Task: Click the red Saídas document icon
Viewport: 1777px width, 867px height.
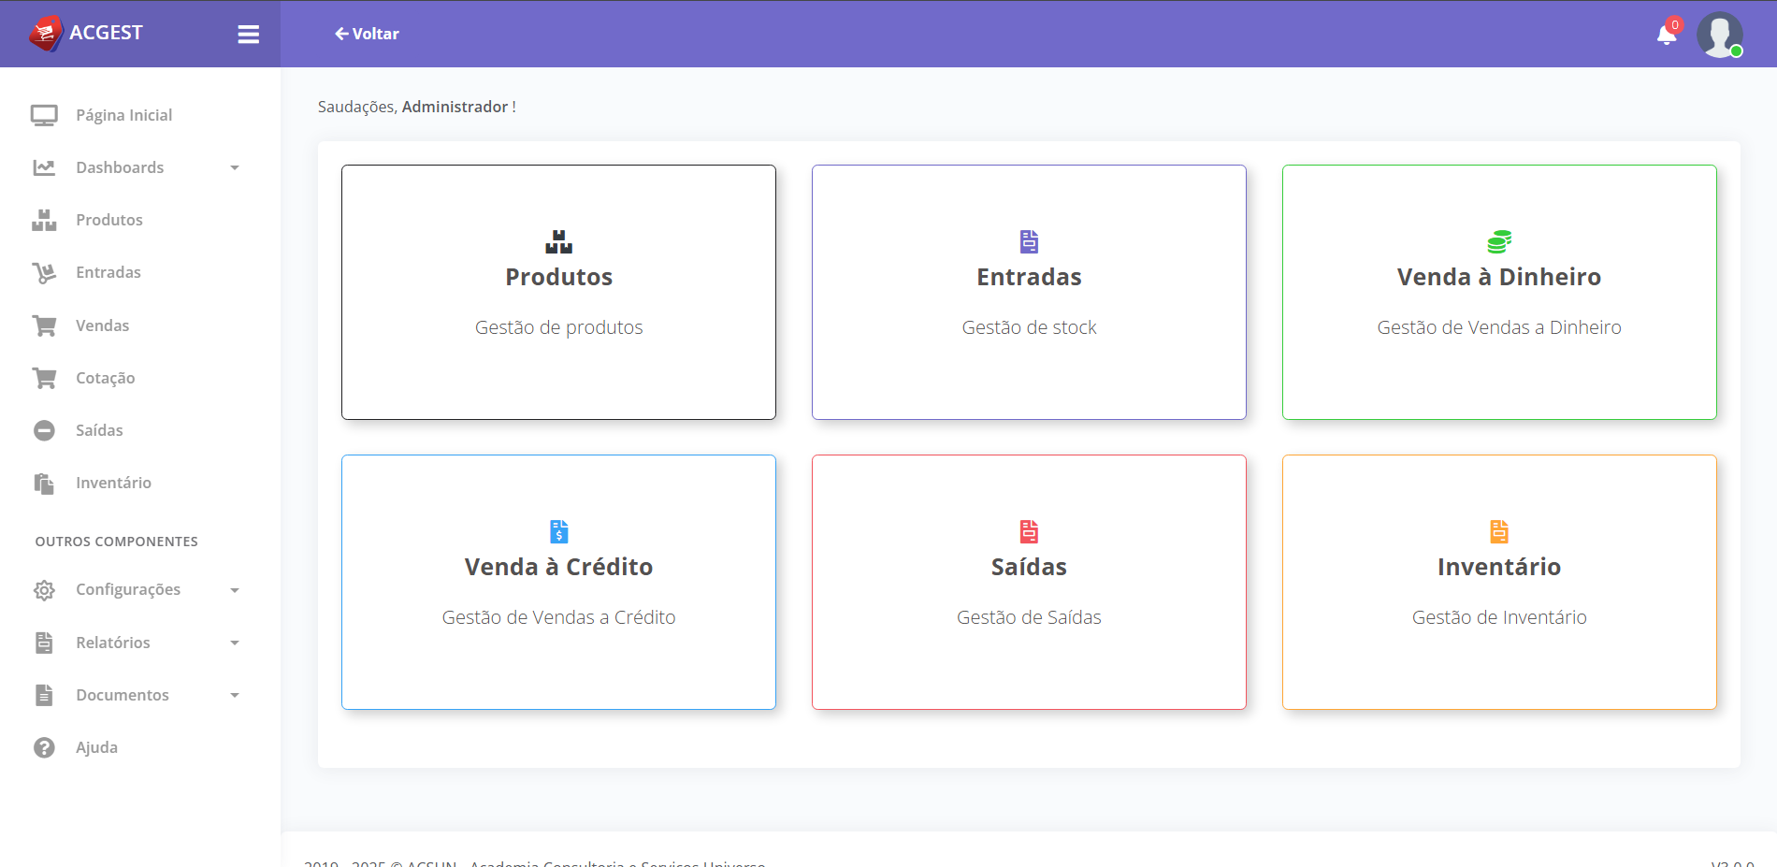Action: [1029, 531]
